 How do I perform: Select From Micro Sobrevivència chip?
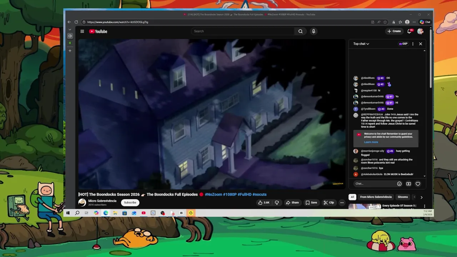point(376,197)
